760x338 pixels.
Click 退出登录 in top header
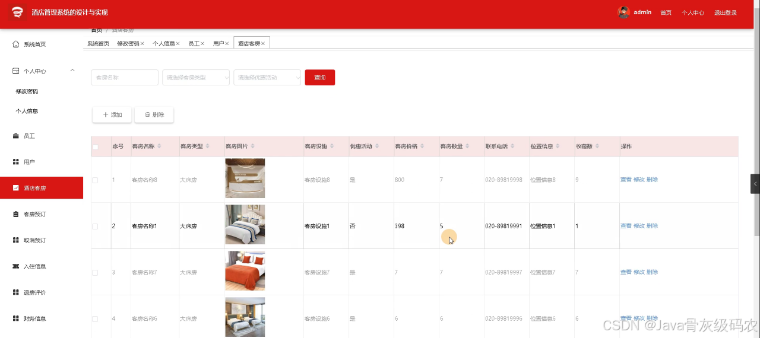click(726, 12)
